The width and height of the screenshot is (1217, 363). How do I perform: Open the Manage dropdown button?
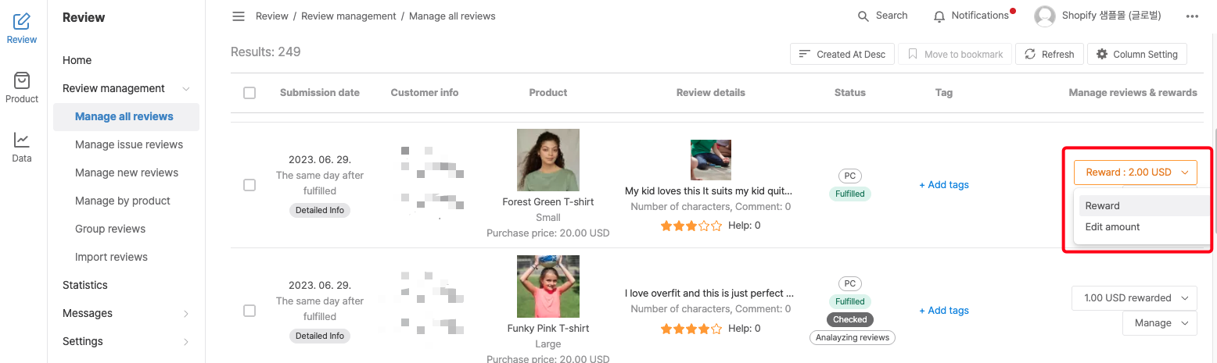(x=1160, y=323)
